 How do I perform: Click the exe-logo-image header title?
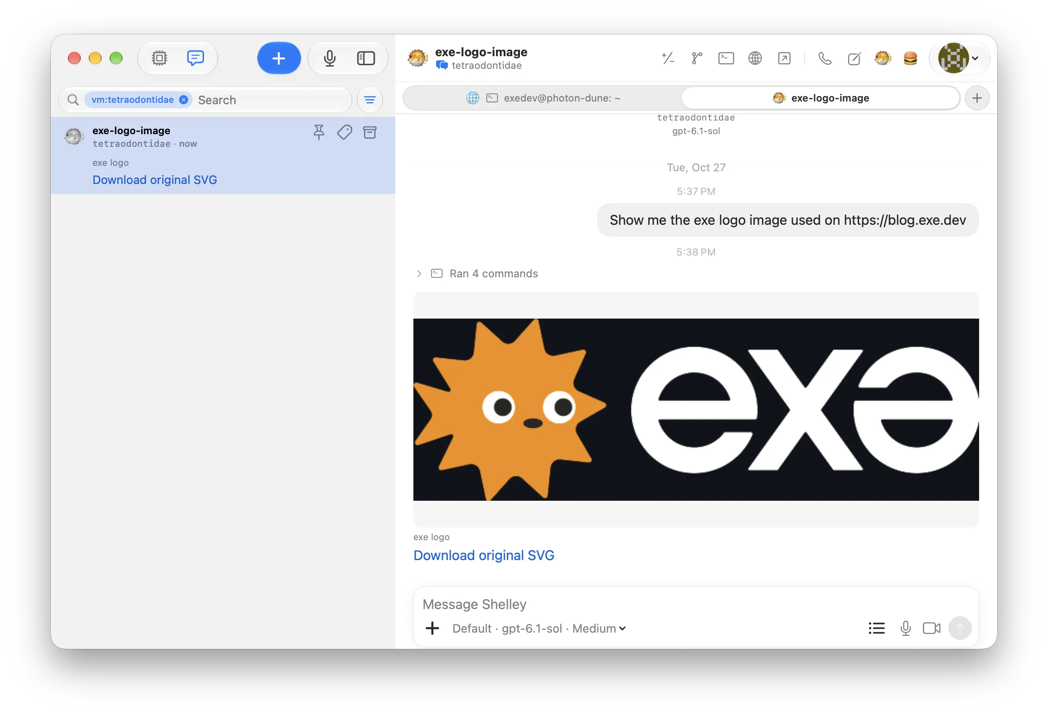[x=481, y=52]
